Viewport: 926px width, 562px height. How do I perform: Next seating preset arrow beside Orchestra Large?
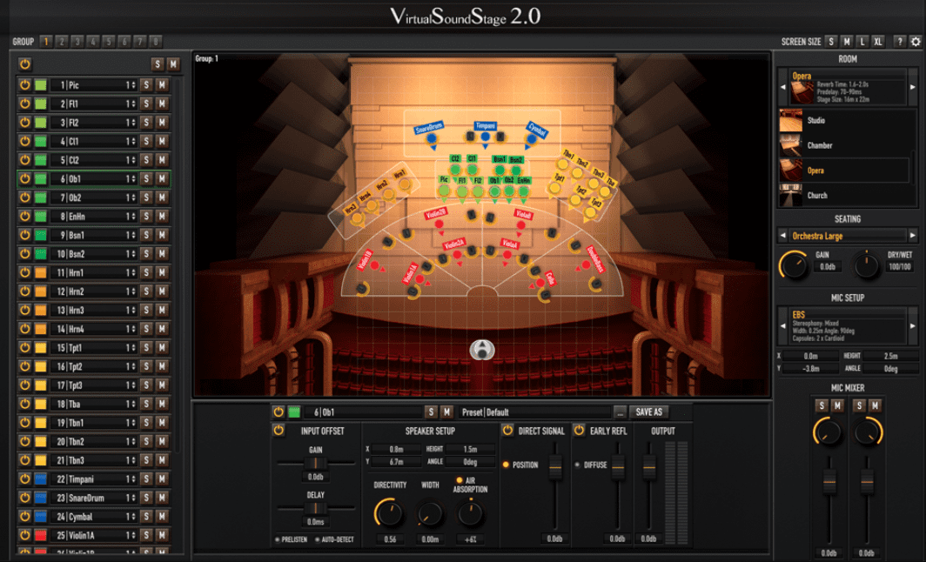coord(912,236)
